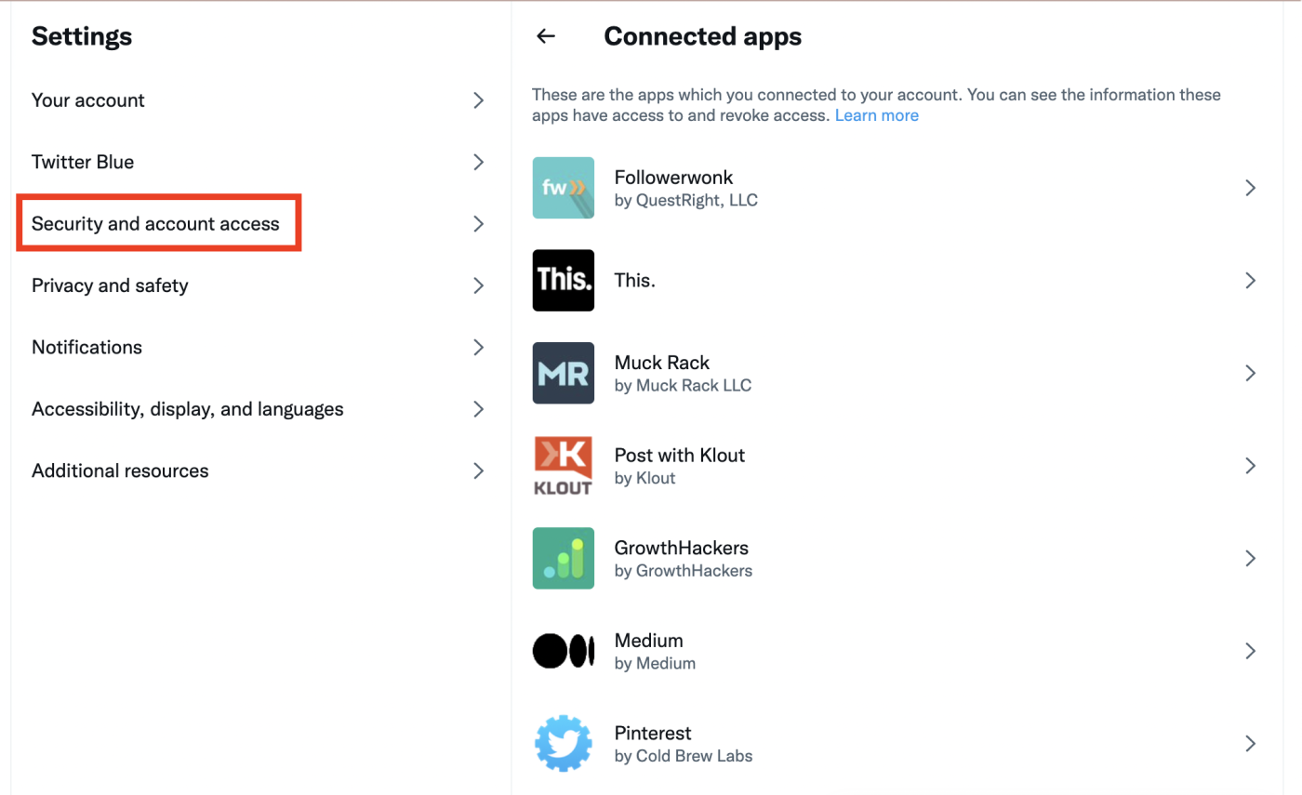1302x795 pixels.
Task: Click chevron beside Additional resources
Action: pyautogui.click(x=479, y=470)
